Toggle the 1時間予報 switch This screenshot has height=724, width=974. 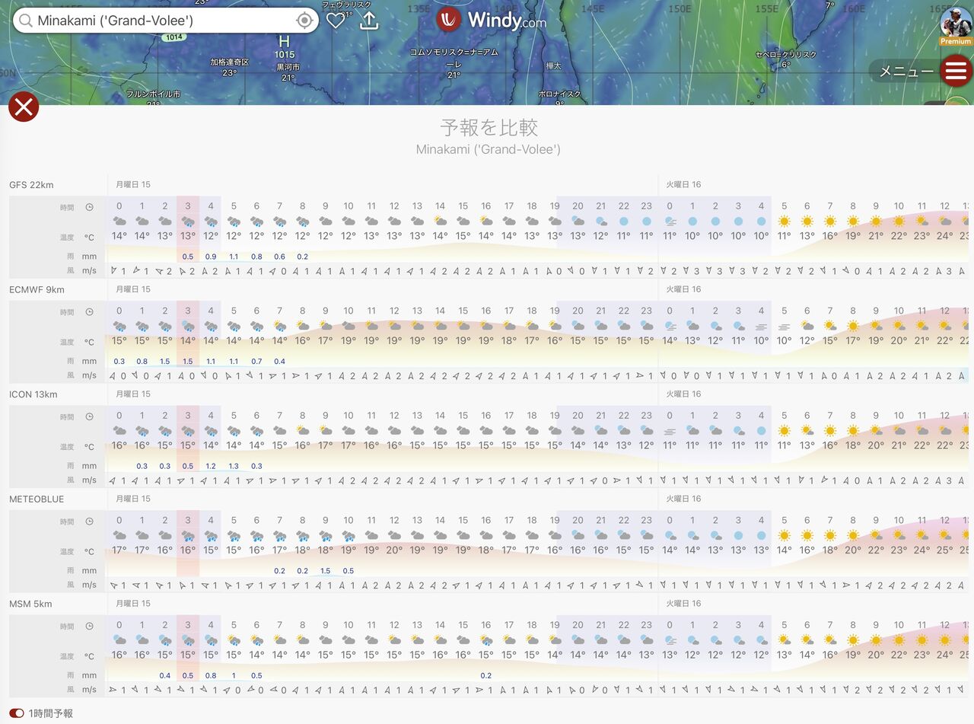[x=18, y=713]
